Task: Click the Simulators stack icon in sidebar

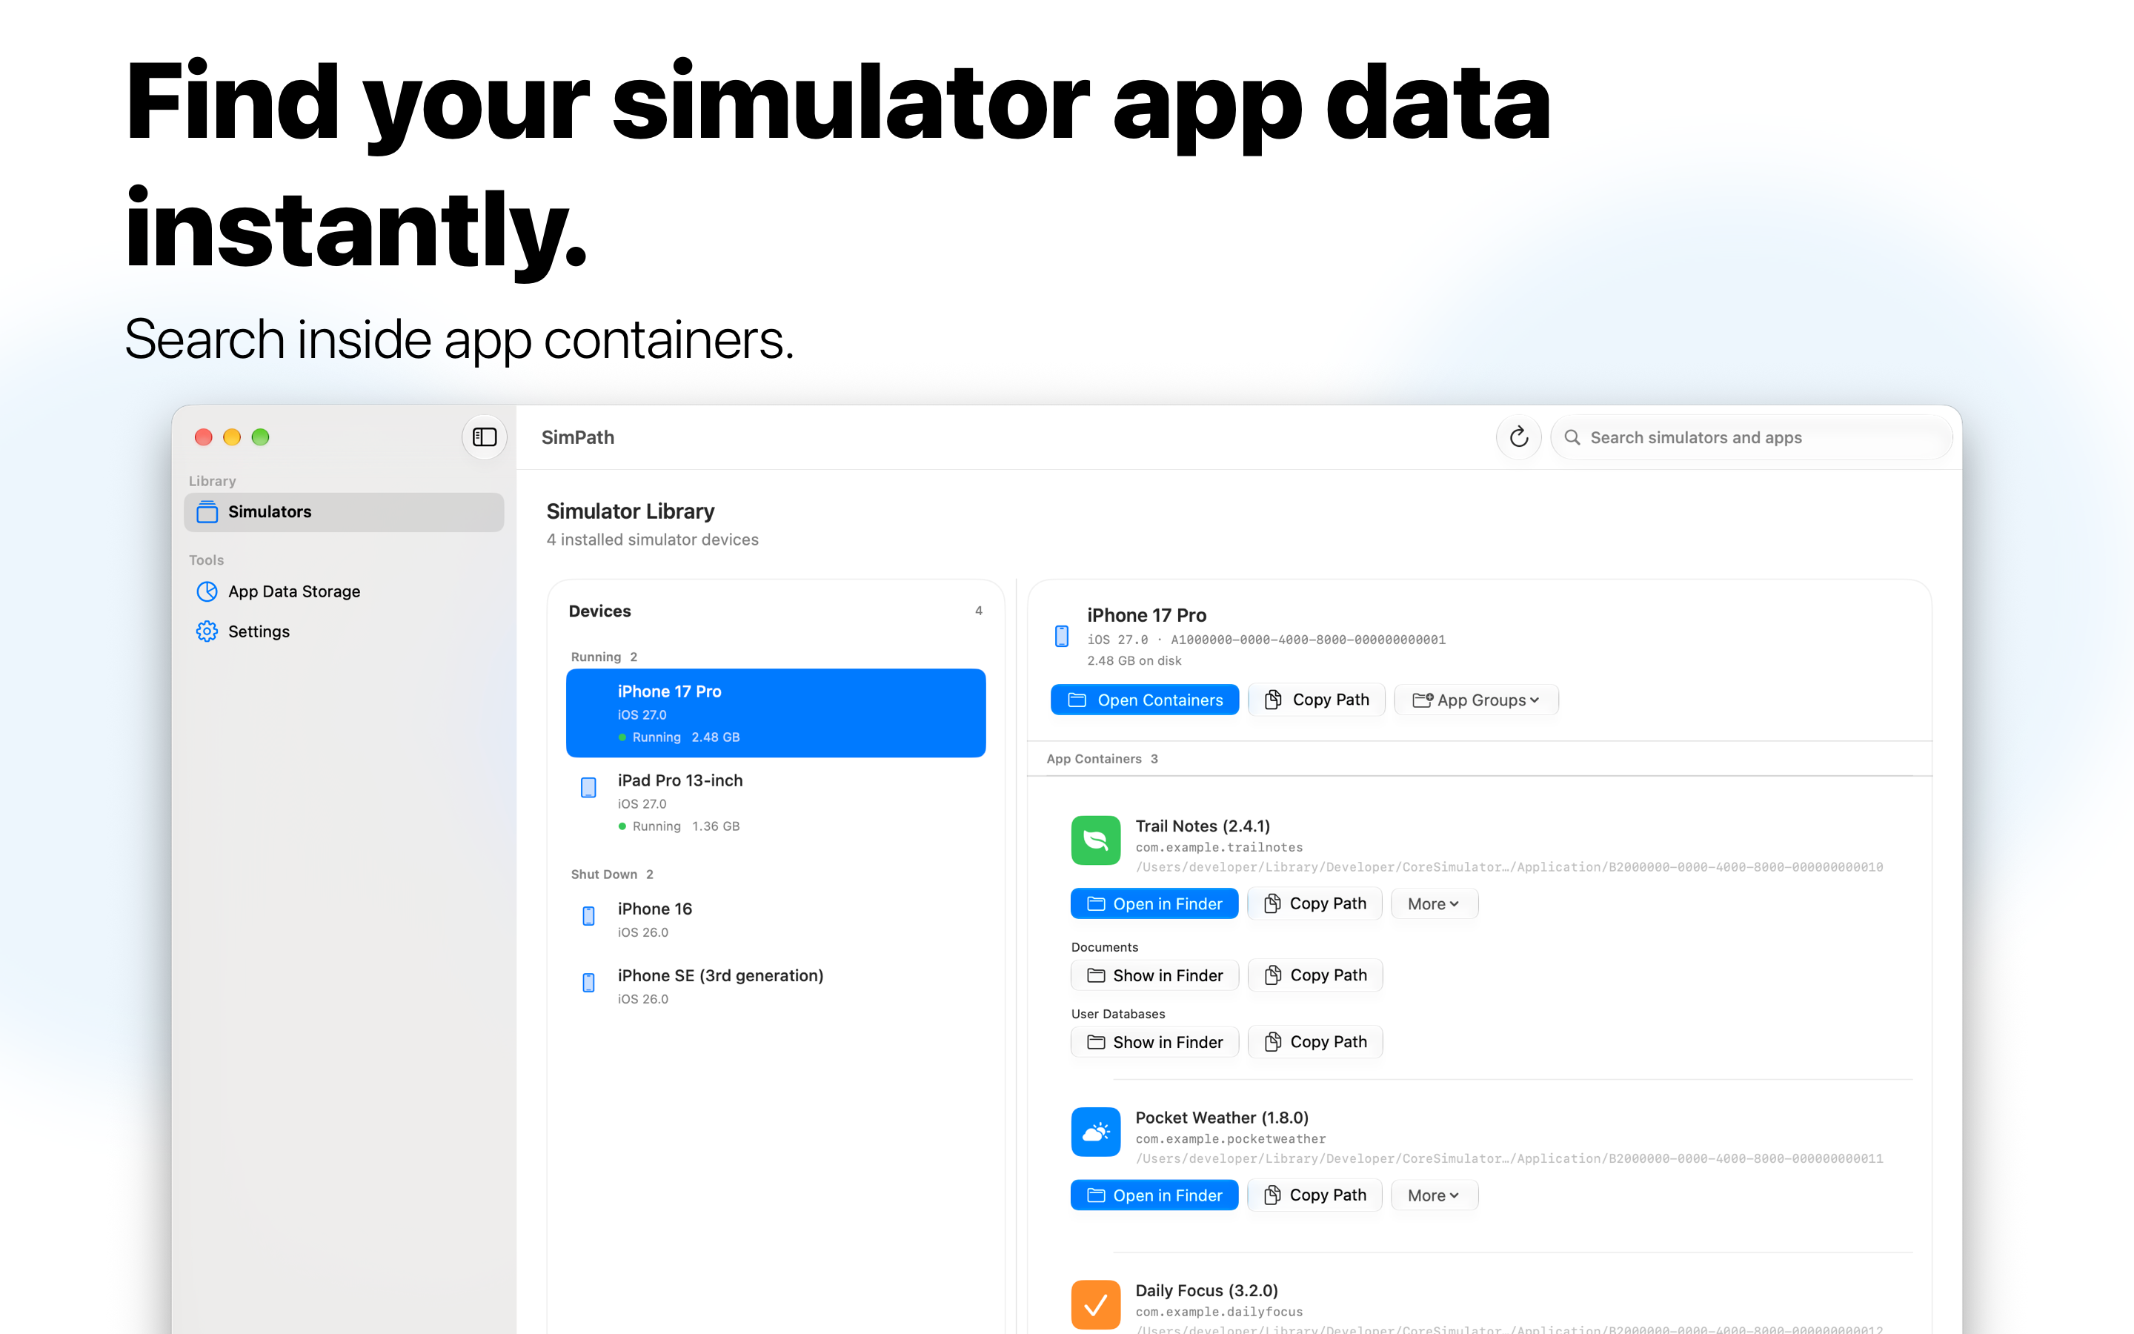Action: (206, 511)
